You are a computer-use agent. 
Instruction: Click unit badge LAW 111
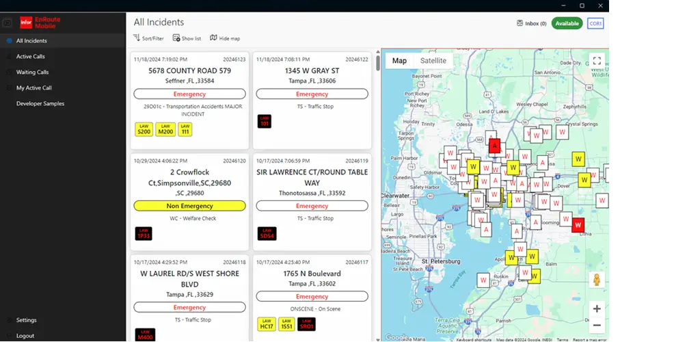pos(185,129)
